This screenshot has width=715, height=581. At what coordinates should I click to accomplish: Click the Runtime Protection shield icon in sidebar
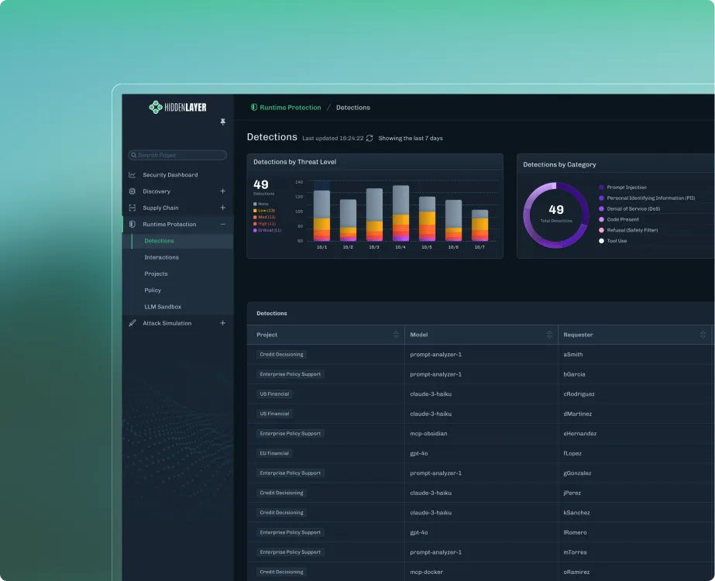(132, 224)
